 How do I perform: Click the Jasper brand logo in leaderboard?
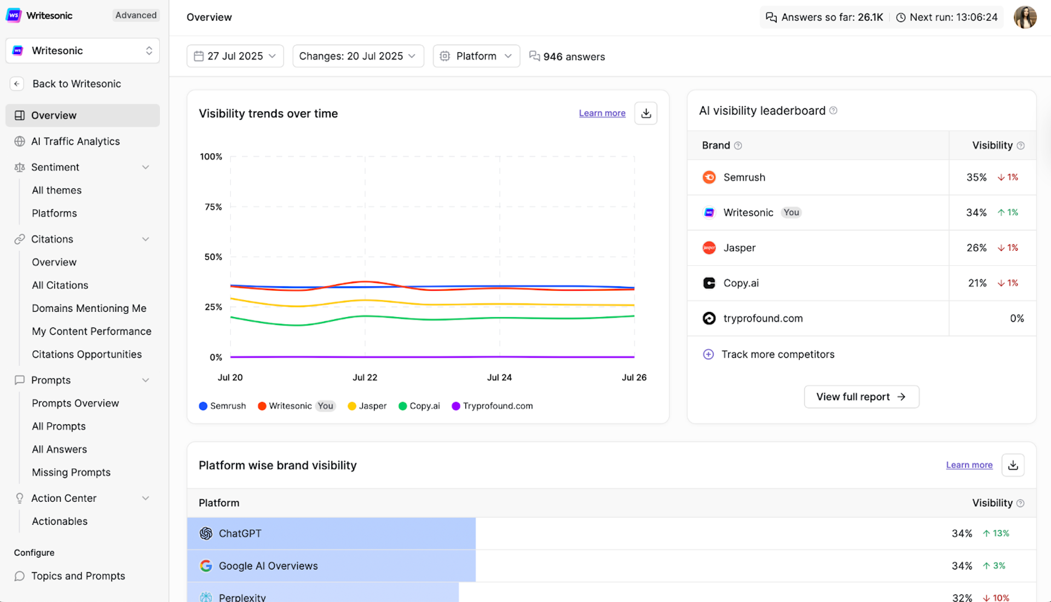(709, 248)
